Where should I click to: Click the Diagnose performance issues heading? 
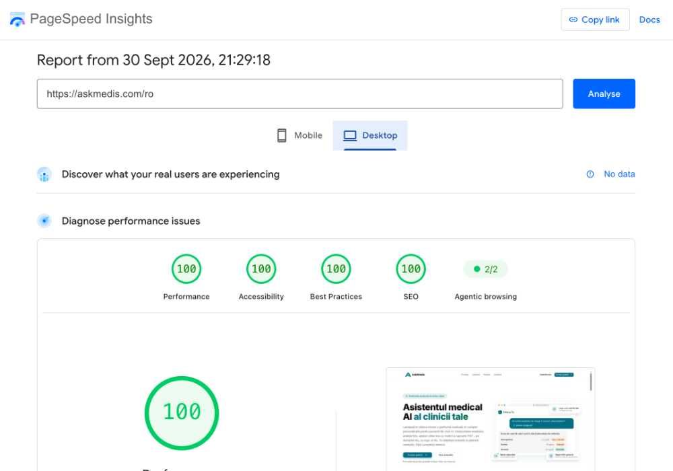pyautogui.click(x=131, y=221)
